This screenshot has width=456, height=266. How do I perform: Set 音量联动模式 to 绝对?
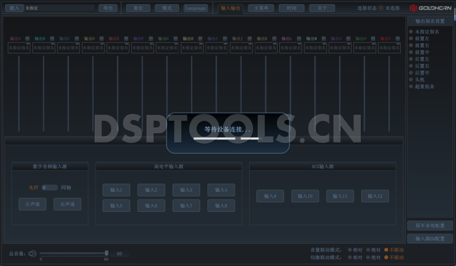point(373,250)
